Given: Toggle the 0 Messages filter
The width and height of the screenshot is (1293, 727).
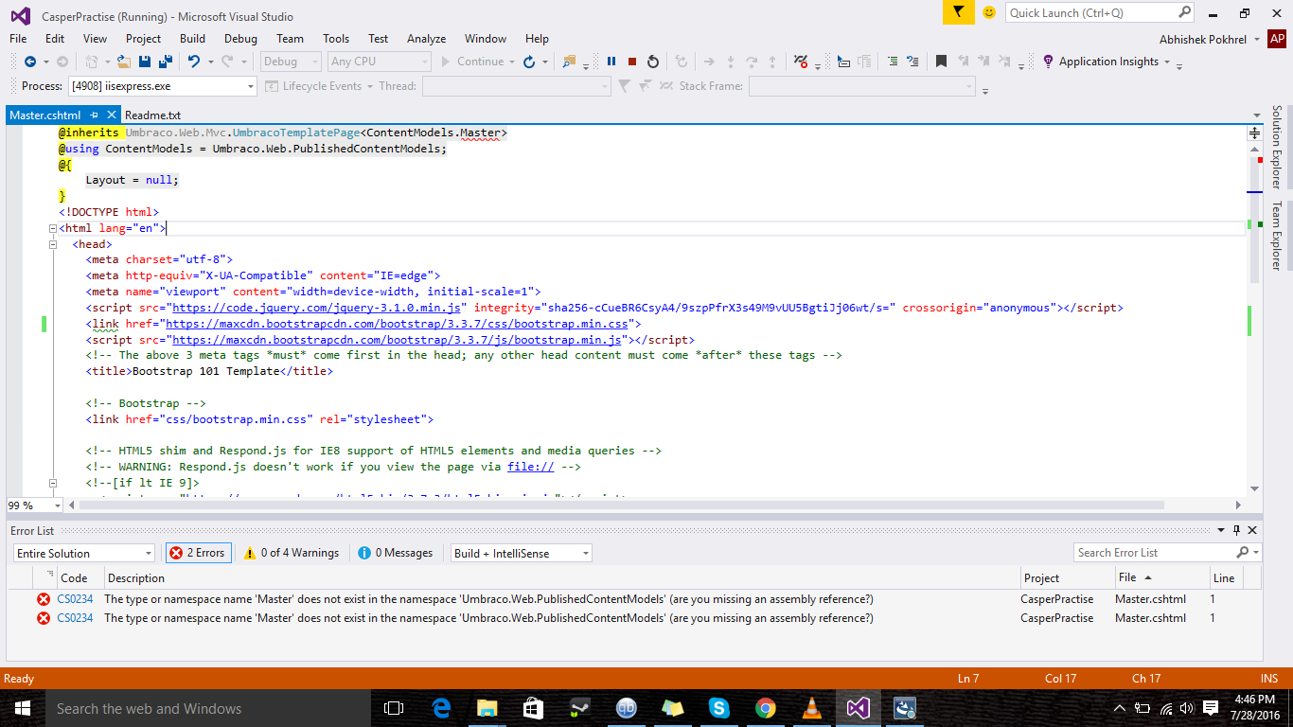Looking at the screenshot, I should pos(396,553).
